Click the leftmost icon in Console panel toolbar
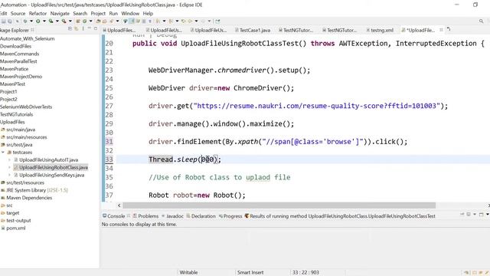The image size is (490, 276). click(462, 215)
